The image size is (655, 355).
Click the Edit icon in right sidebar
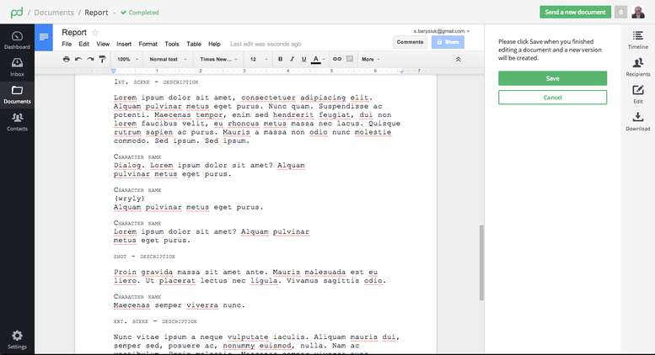[638, 94]
